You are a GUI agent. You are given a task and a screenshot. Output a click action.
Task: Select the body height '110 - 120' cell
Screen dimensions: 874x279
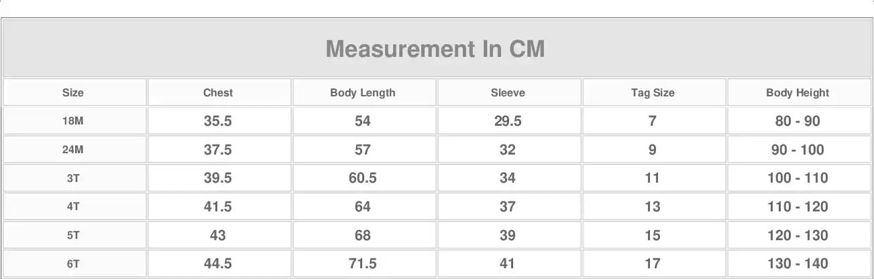point(798,207)
